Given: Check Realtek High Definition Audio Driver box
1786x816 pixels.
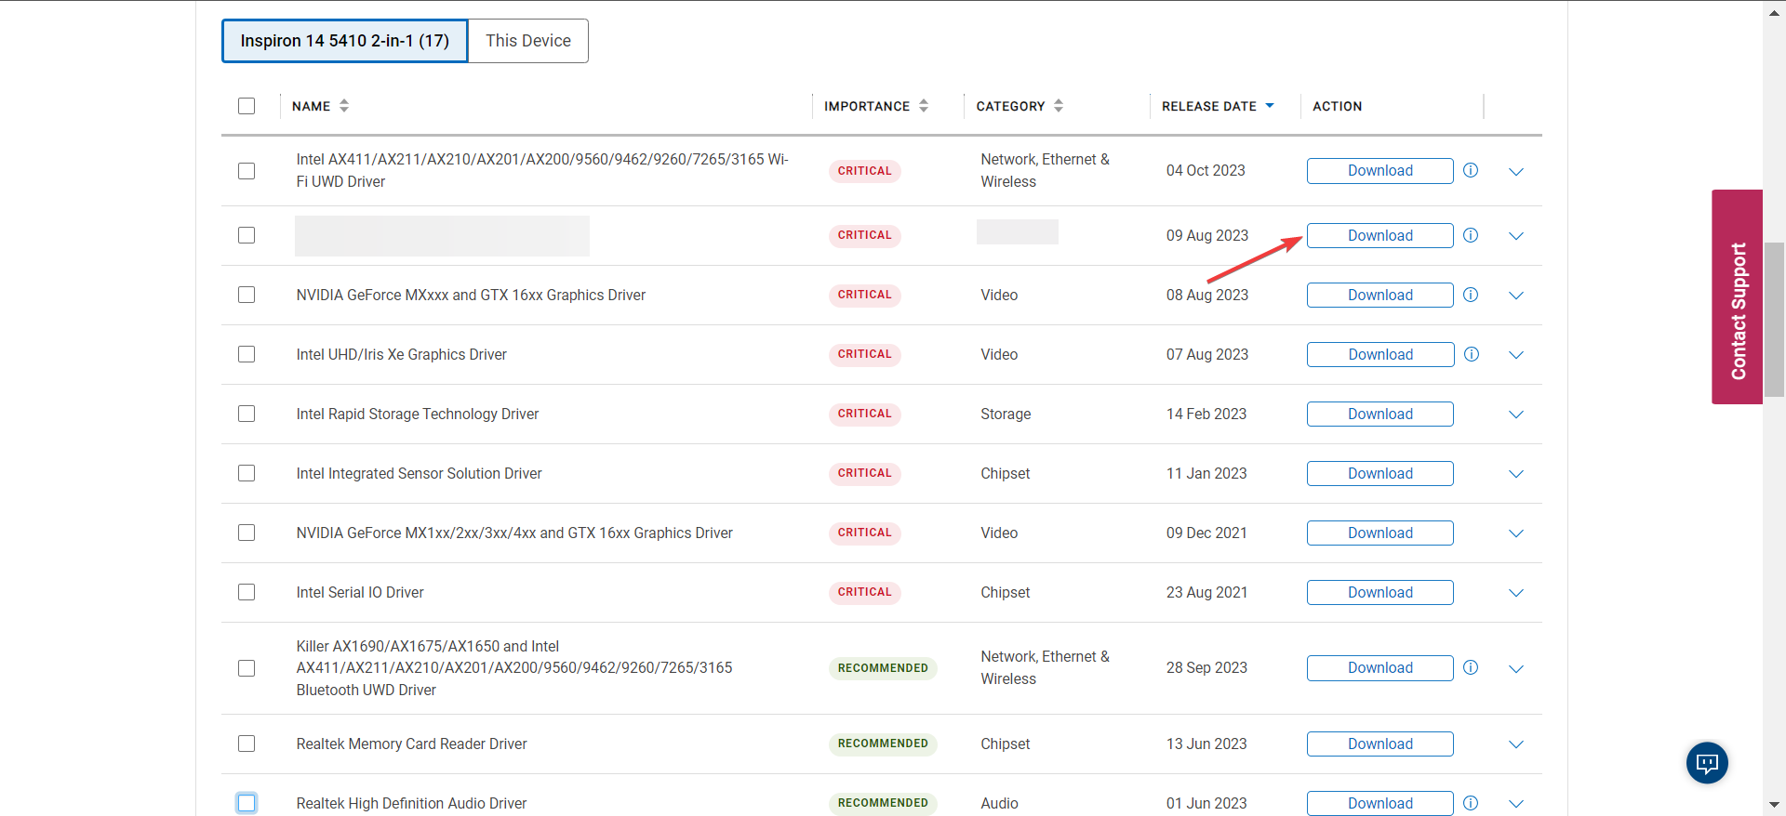Looking at the screenshot, I should [247, 803].
